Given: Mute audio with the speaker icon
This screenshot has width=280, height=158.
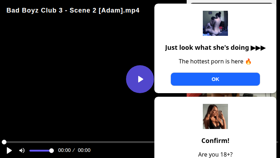Looking at the screenshot, I should [x=22, y=150].
